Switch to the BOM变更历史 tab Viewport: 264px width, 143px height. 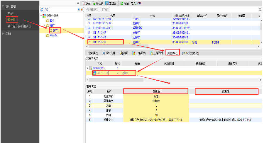[190, 53]
